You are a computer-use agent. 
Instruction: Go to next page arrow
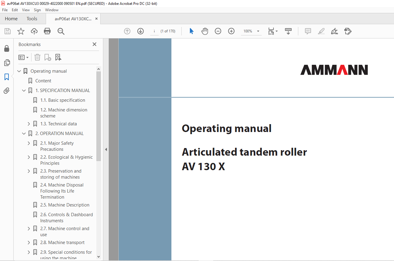[x=141, y=31]
